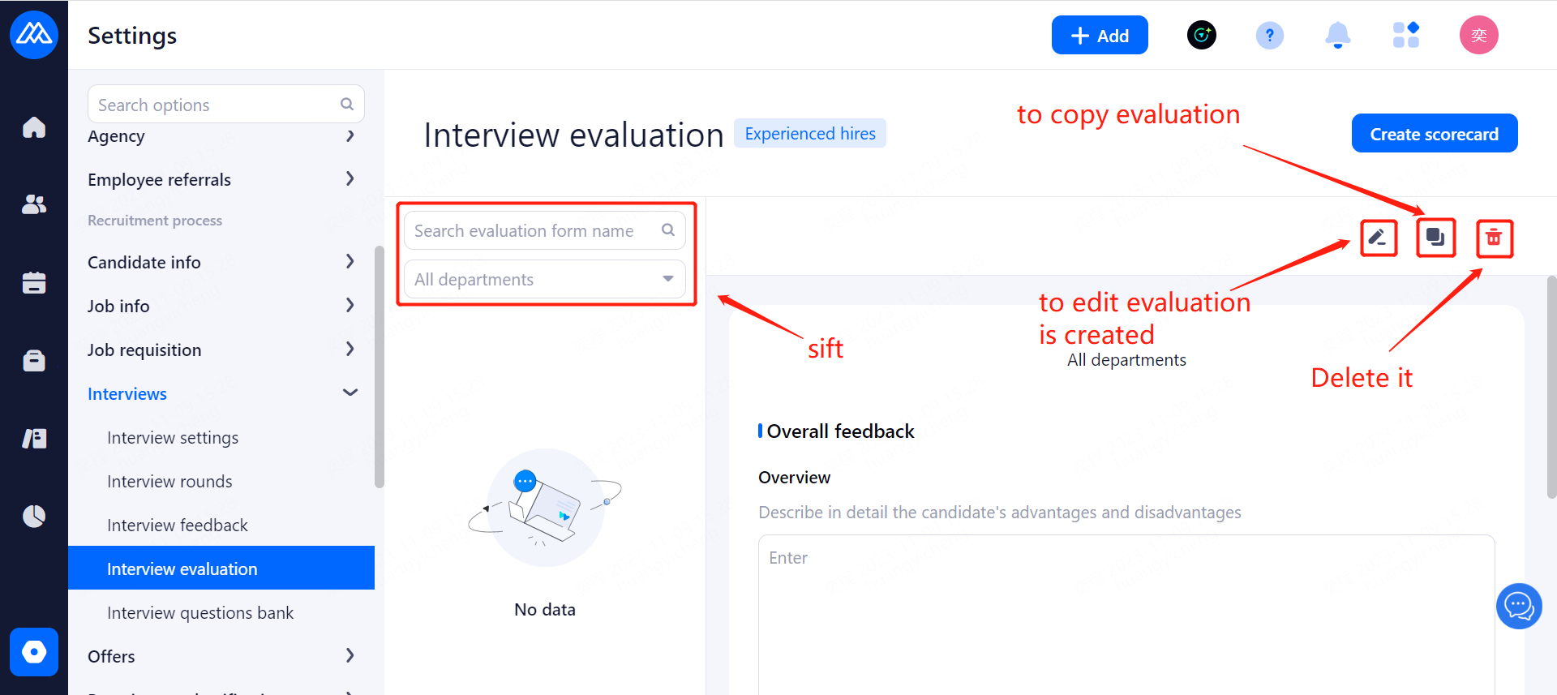This screenshot has width=1557, height=695.
Task: Click the Search evaluation form name field
Action: [x=535, y=231]
